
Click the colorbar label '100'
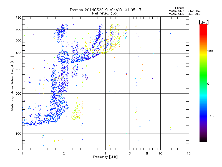(210, 51)
